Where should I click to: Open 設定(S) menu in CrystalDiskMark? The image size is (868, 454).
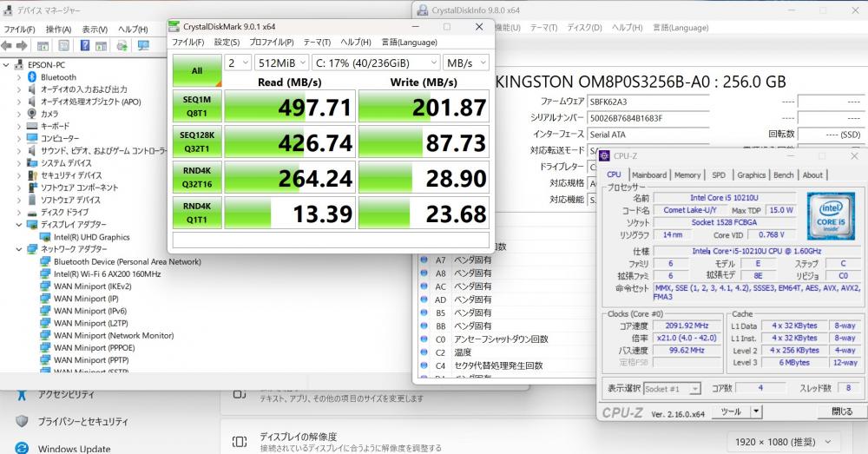[x=227, y=42]
